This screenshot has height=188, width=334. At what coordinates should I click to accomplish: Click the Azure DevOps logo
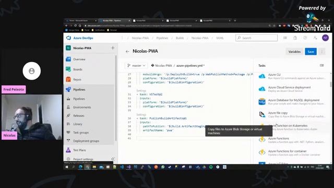tap(68, 38)
